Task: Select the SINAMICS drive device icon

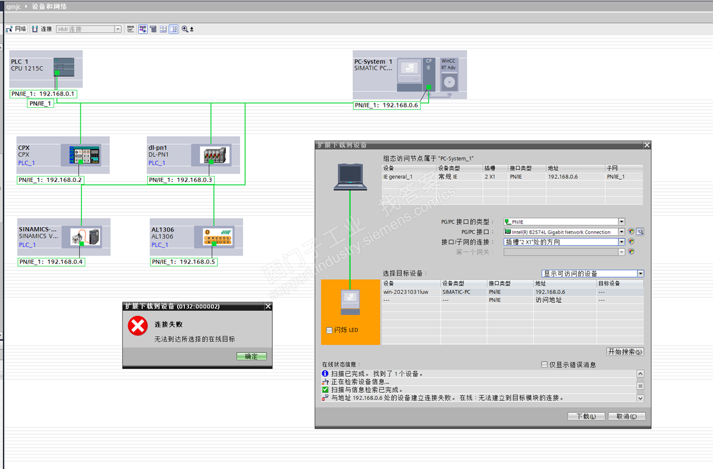Action: click(85, 237)
